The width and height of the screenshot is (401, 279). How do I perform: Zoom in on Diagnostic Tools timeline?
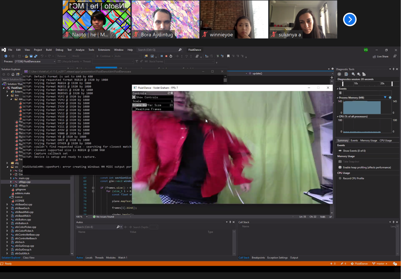pyautogui.click(x=353, y=74)
